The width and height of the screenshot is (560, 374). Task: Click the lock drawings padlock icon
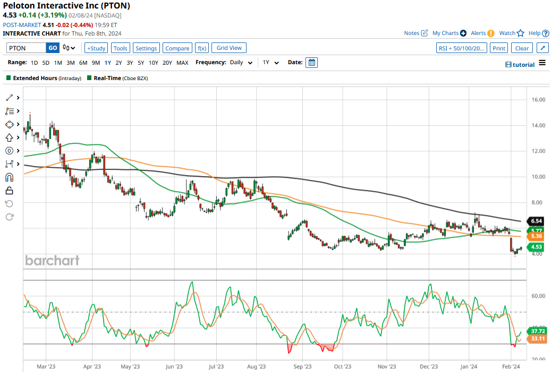10,190
